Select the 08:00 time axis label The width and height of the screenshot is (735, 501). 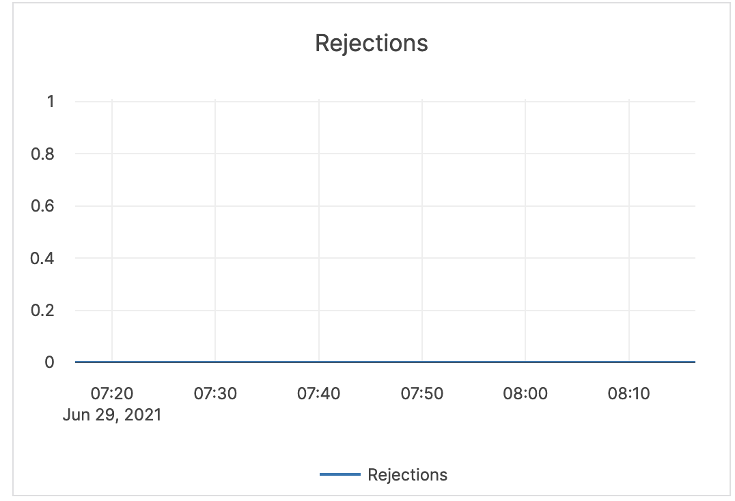tap(525, 394)
